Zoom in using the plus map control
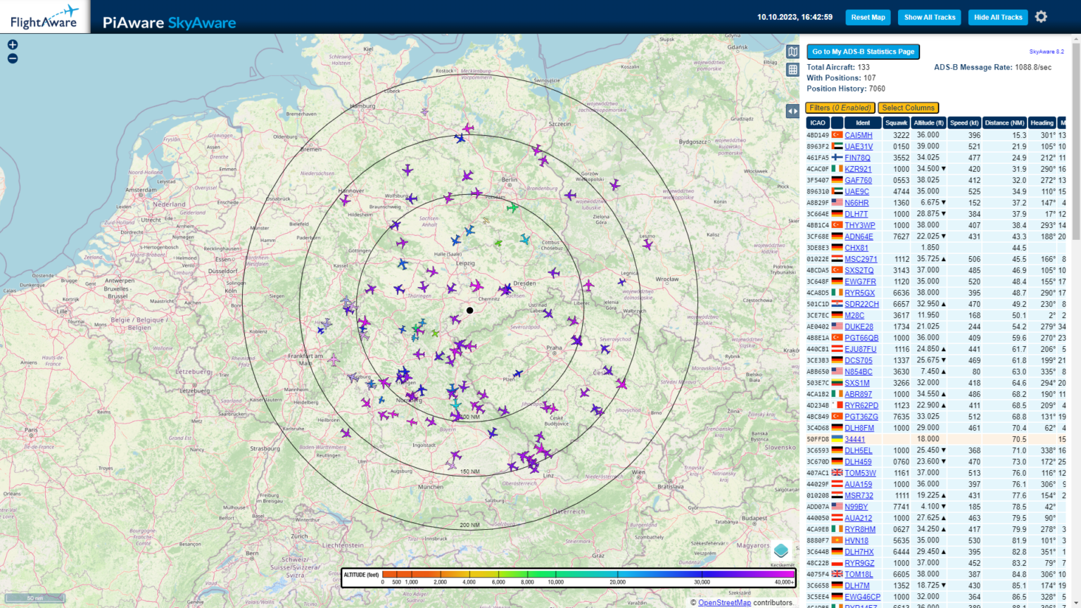The height and width of the screenshot is (608, 1081). point(11,44)
